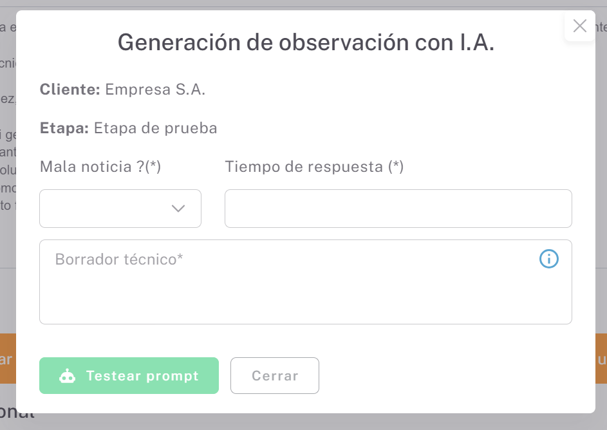Viewport: 607px width, 430px height.
Task: Click the Etapa label
Action: coord(64,128)
